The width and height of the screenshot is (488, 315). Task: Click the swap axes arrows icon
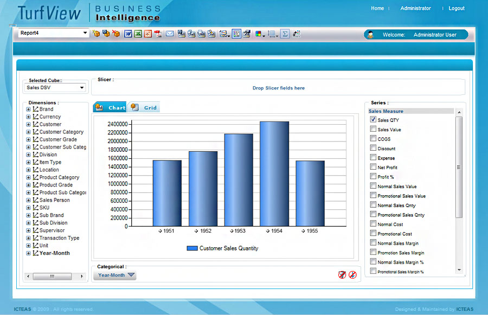297,34
